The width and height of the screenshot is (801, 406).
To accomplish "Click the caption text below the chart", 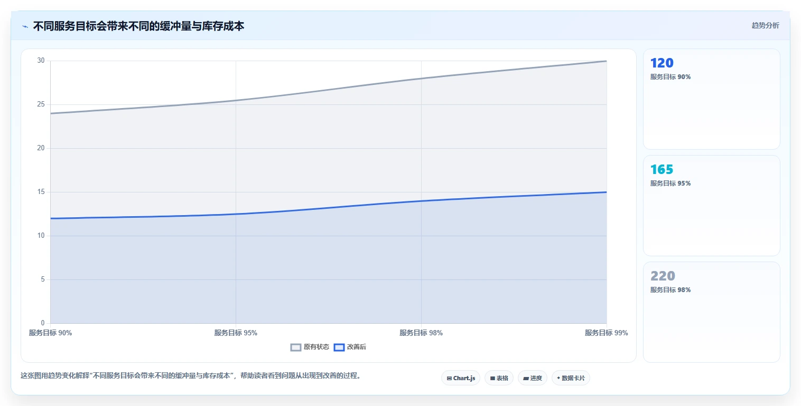I will [190, 376].
